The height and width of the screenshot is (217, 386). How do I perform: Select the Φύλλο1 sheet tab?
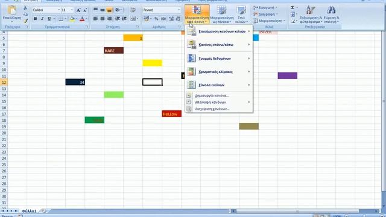29,211
